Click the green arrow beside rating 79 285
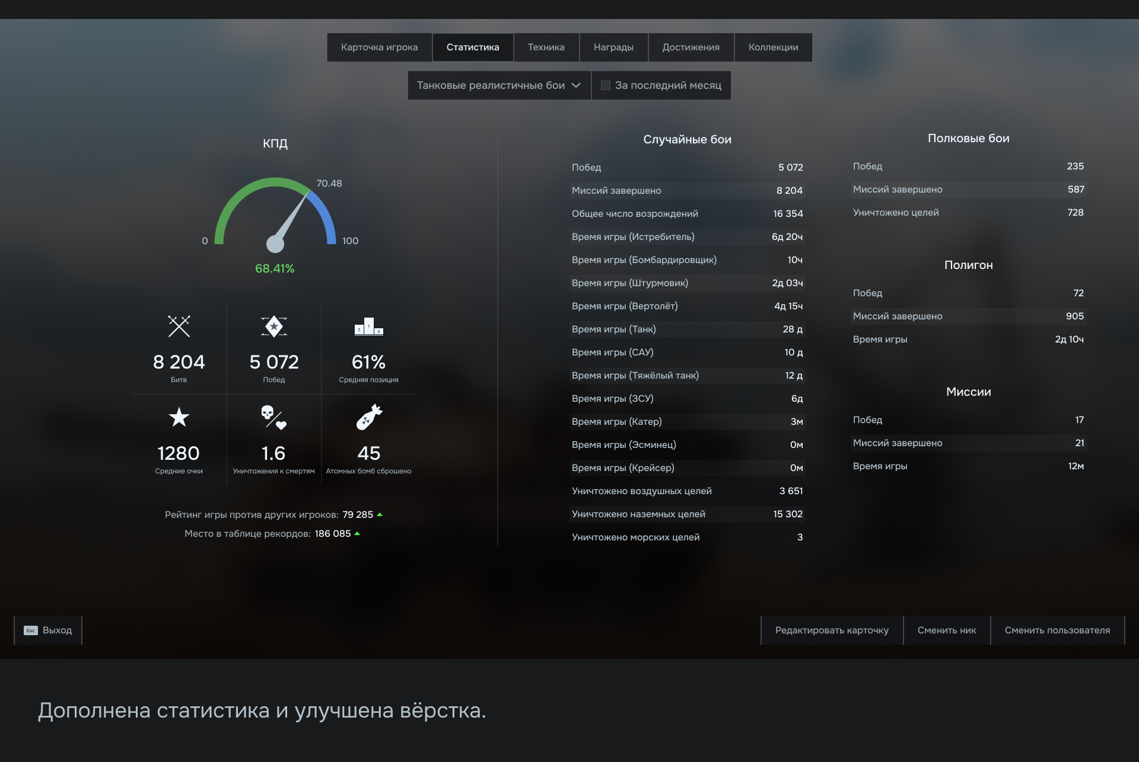This screenshot has height=762, width=1139. point(380,514)
